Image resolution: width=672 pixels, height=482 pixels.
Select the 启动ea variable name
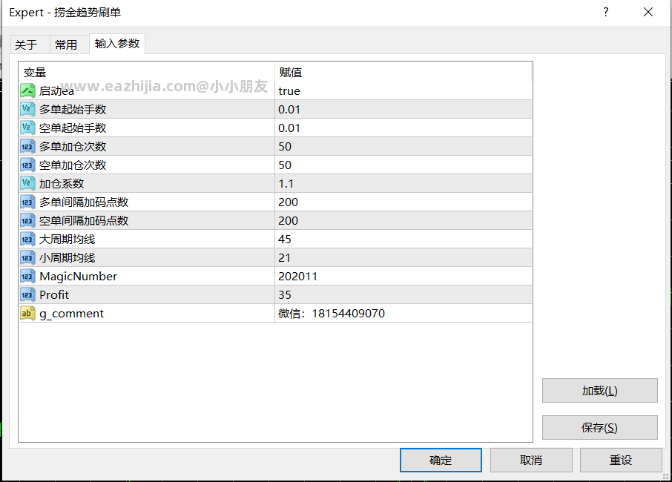56,90
